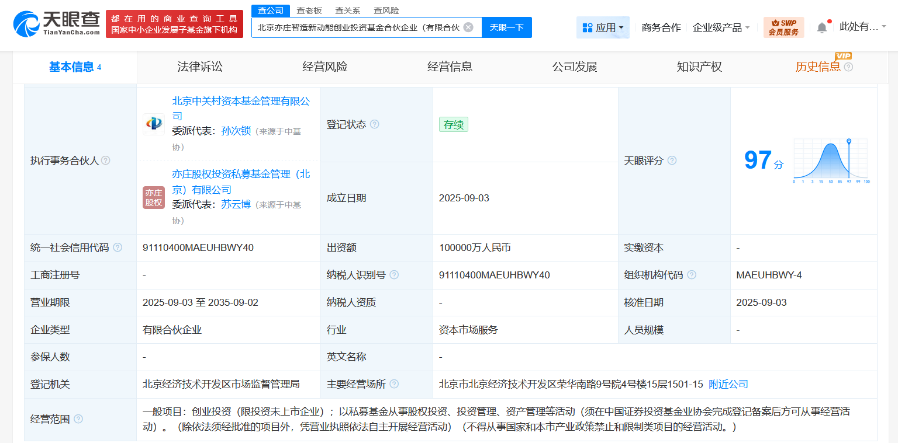
Task: Expand the 企业级产品 dropdown
Action: point(721,27)
